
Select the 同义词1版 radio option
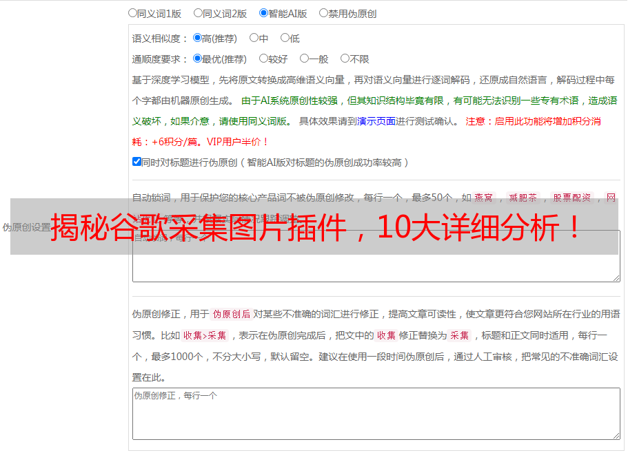[132, 13]
